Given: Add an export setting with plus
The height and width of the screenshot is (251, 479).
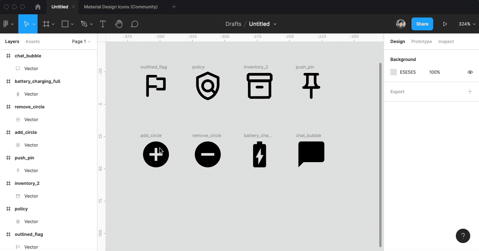Looking at the screenshot, I should (x=470, y=92).
